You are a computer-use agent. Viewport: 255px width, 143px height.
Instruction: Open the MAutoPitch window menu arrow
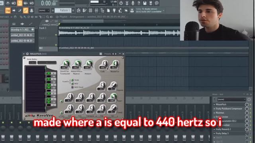[x=24, y=54]
